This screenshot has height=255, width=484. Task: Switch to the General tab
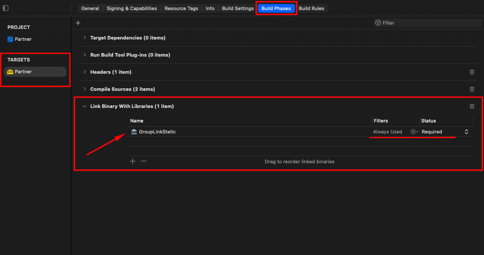point(90,8)
